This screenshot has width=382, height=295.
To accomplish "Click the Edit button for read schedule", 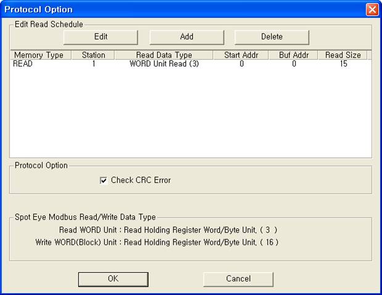I will 101,36.
